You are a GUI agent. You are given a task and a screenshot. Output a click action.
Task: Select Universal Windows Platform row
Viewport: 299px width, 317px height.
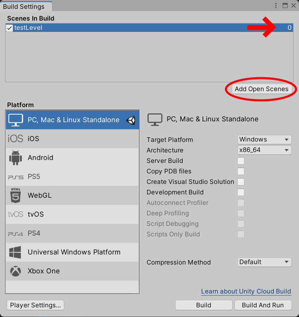[x=72, y=252]
